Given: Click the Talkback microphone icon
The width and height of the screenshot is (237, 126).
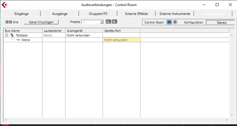Looking at the screenshot, I should (x=12, y=35).
